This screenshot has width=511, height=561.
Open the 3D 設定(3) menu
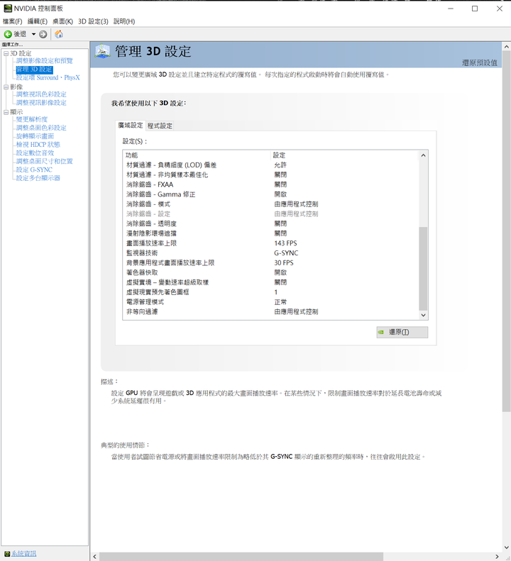coord(93,21)
